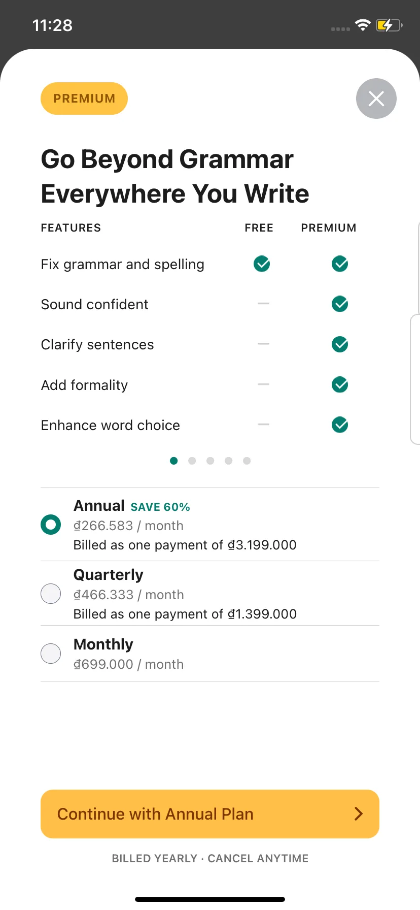Select the Monthly plan radio button

pyautogui.click(x=51, y=653)
